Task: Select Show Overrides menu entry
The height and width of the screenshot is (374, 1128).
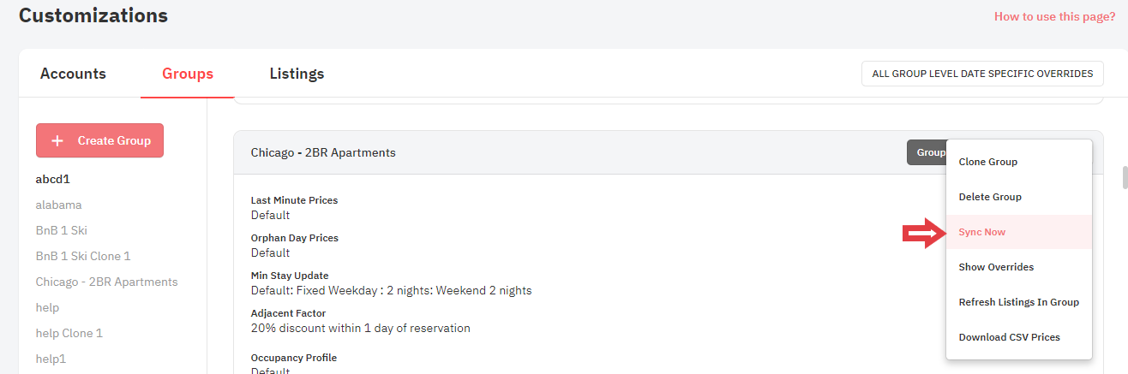Action: [996, 267]
